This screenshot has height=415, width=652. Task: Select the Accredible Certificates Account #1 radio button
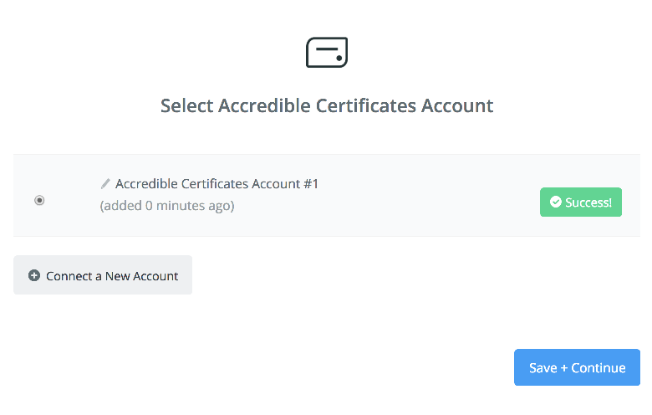39,200
